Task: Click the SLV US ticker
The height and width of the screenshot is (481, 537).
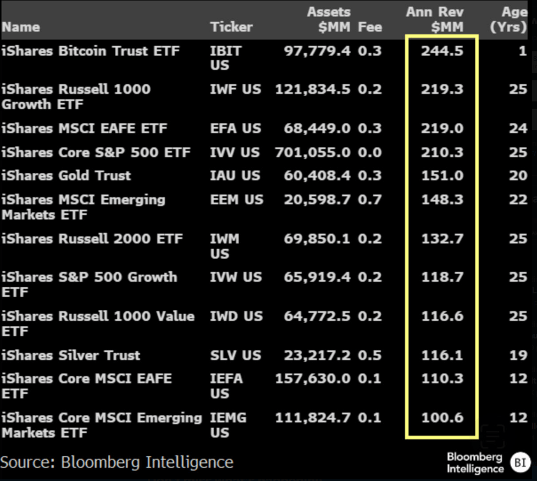Action: (235, 356)
